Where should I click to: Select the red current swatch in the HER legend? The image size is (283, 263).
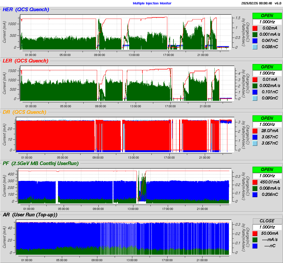pos(255,28)
